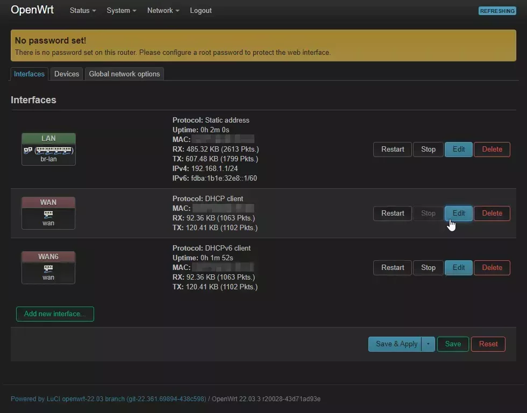
Task: Edit the WAN6 interface
Action: click(458, 268)
